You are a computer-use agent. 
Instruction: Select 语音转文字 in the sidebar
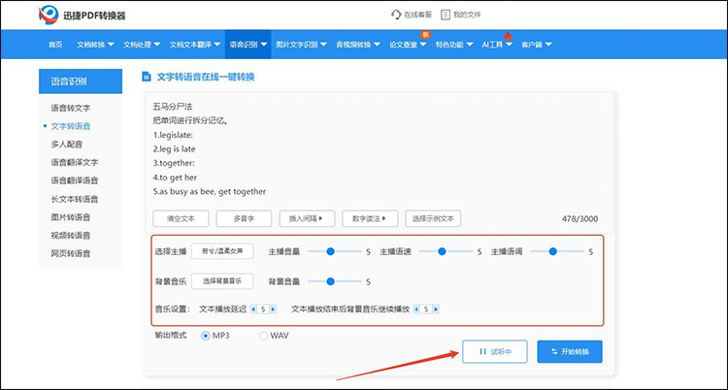[x=71, y=109]
